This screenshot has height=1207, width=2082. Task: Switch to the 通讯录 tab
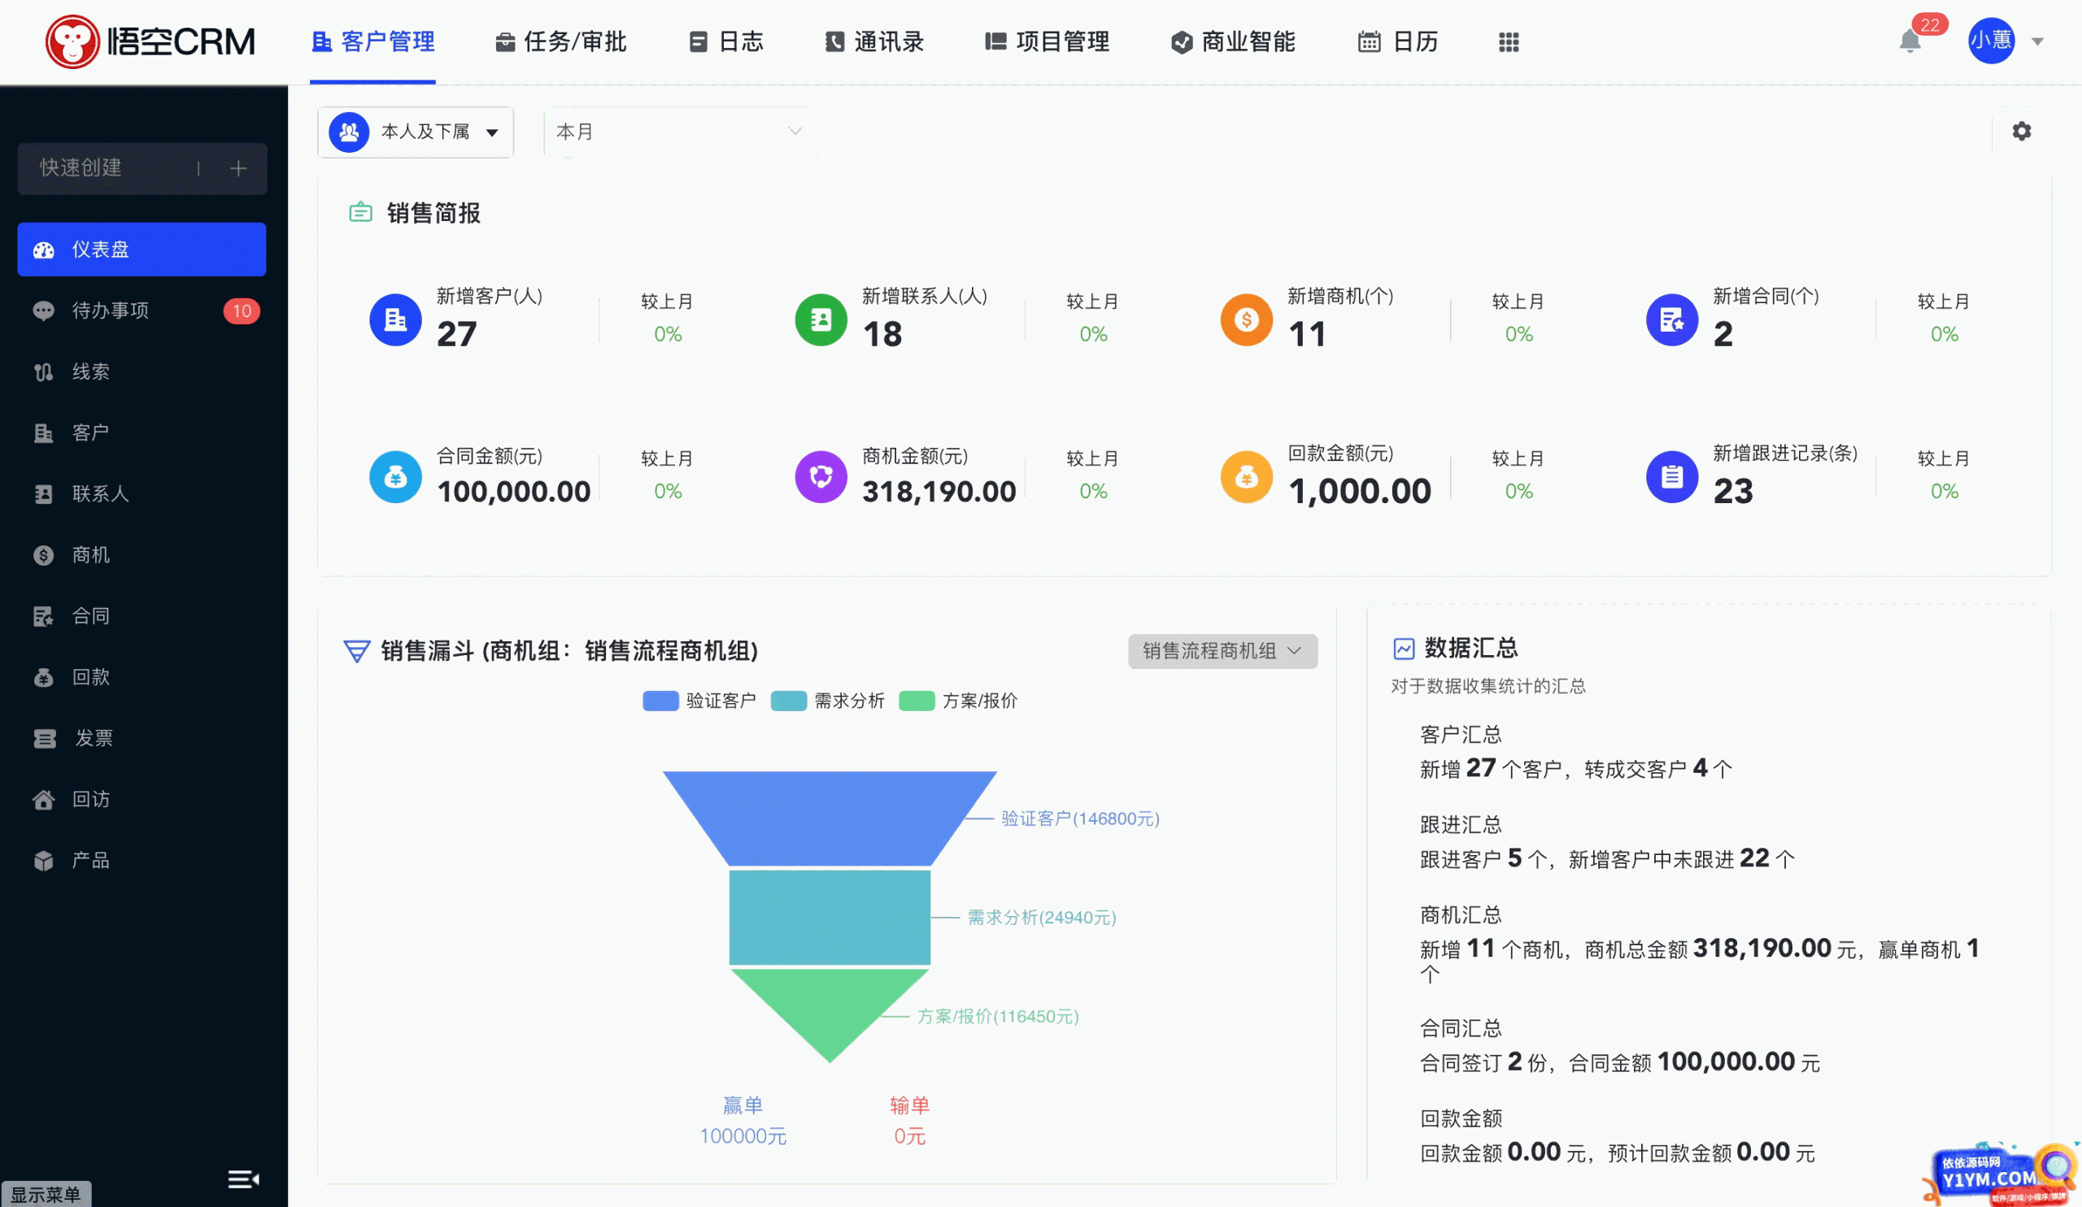click(x=874, y=42)
